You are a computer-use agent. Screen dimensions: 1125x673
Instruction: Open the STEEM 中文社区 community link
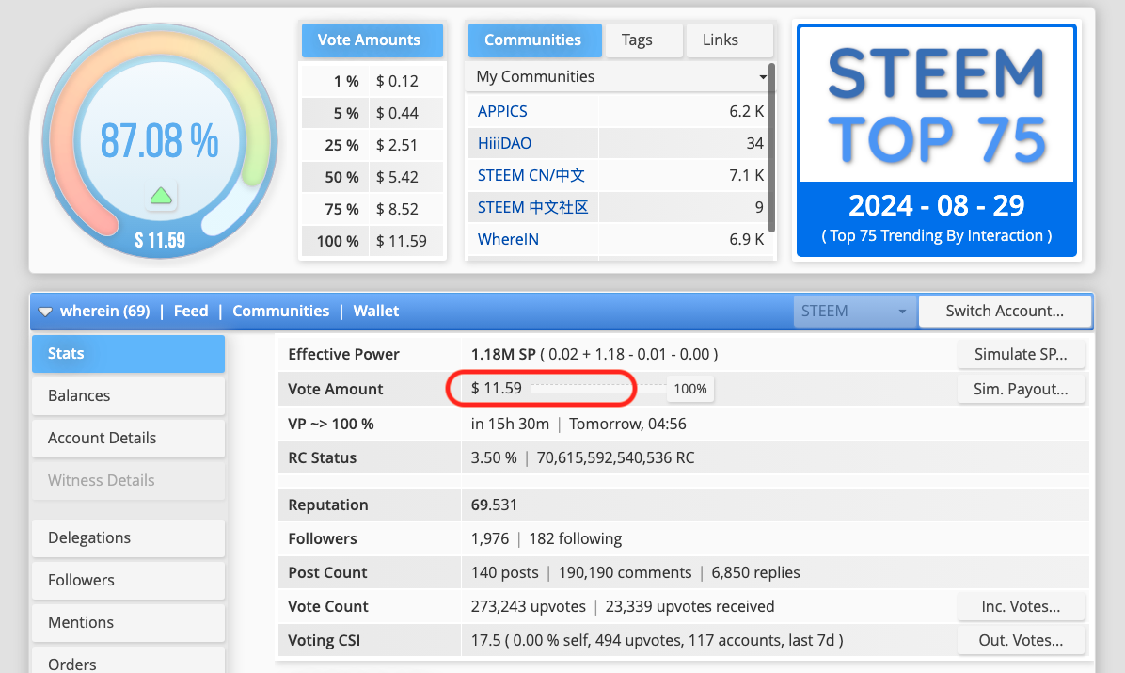coord(532,208)
